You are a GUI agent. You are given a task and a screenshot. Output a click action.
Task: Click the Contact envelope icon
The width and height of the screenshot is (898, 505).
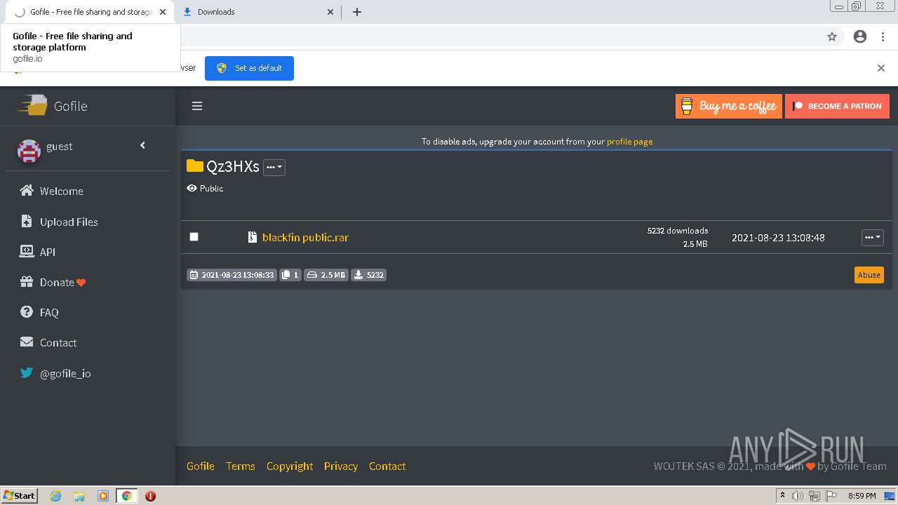pyautogui.click(x=27, y=342)
